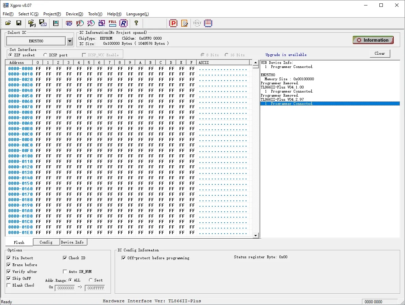The height and width of the screenshot is (305, 405).
Task: Click the FILL buffer toolbar icon
Action: (x=112, y=23)
